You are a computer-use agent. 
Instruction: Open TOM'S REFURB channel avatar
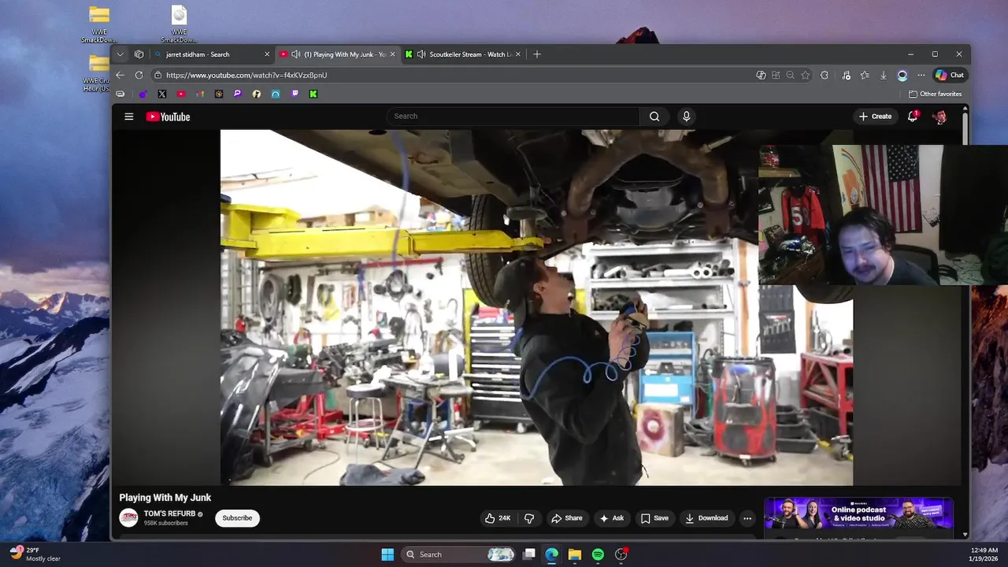128,517
